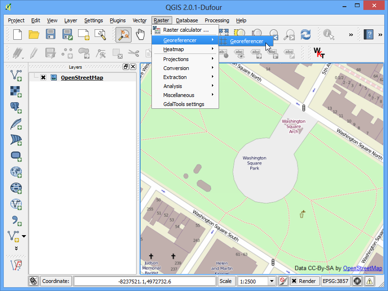Open the Vector menu
The height and width of the screenshot is (291, 388).
point(140,20)
